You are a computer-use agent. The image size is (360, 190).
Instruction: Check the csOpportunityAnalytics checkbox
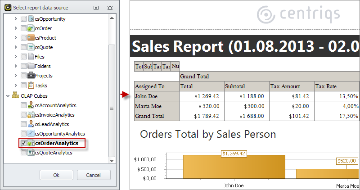(x=23, y=133)
